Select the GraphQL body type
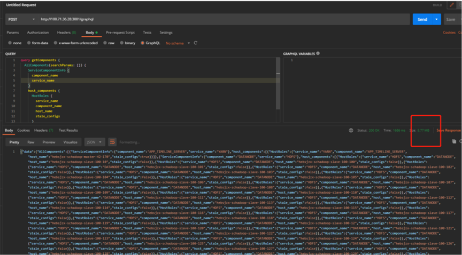 coord(150,43)
